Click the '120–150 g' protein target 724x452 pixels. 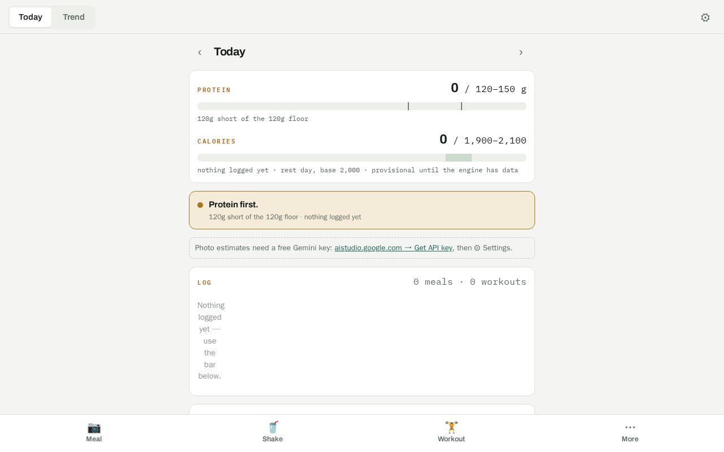click(x=501, y=89)
